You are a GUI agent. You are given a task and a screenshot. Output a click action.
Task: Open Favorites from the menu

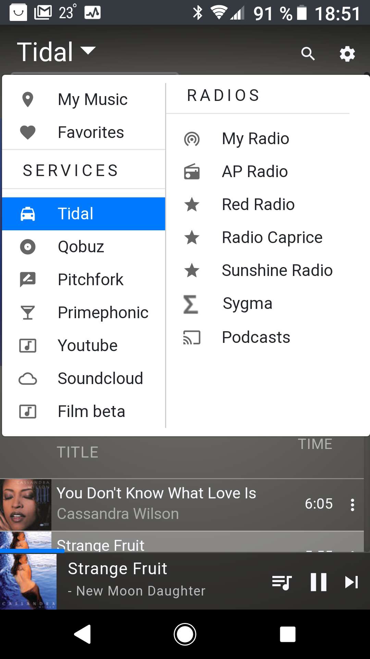[x=84, y=132]
